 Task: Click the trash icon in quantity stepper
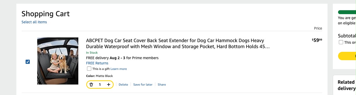click(x=91, y=85)
